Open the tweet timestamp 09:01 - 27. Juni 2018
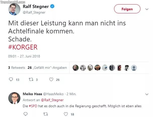The width and height of the screenshot is (153, 117). pos(24,56)
